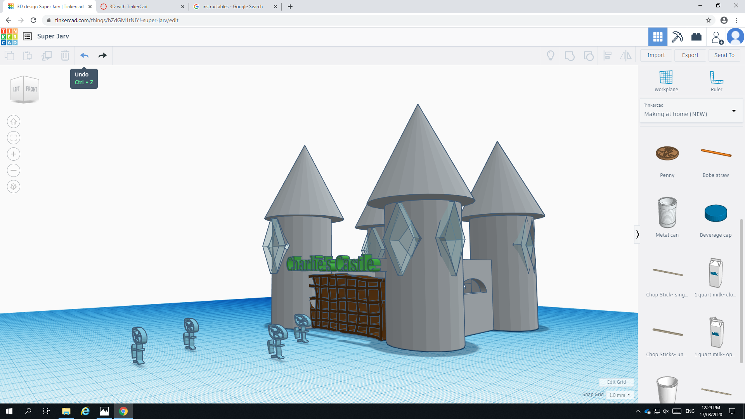Zoom out with the minus button

tap(14, 170)
